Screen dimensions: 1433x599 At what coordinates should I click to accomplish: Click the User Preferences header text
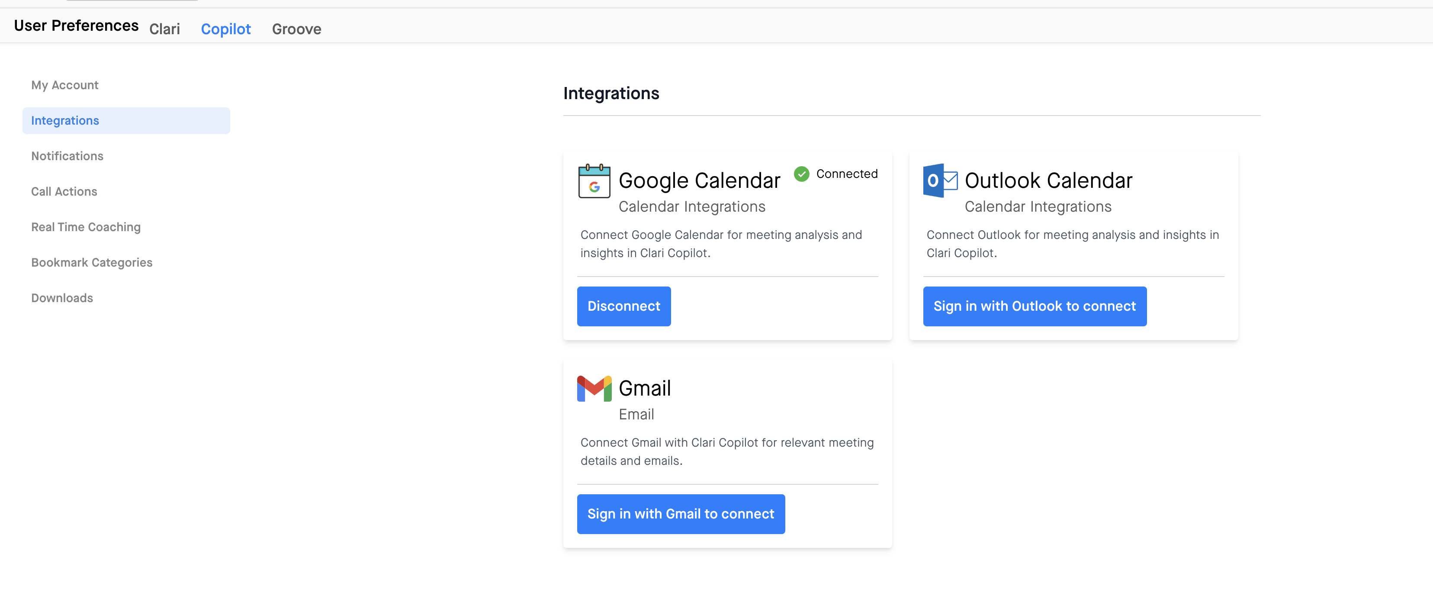[x=76, y=26]
